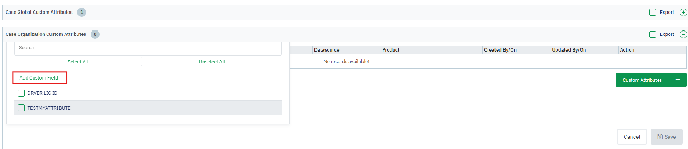Choose Unselect All in the attribute list
This screenshot has height=149, width=688.
point(212,62)
